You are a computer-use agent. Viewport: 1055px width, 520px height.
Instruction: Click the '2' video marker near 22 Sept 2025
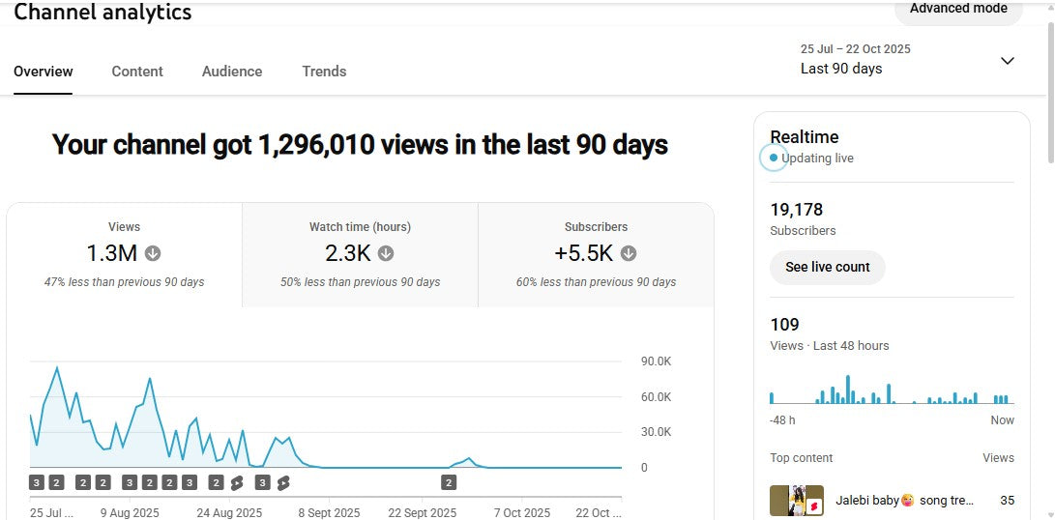click(x=449, y=482)
